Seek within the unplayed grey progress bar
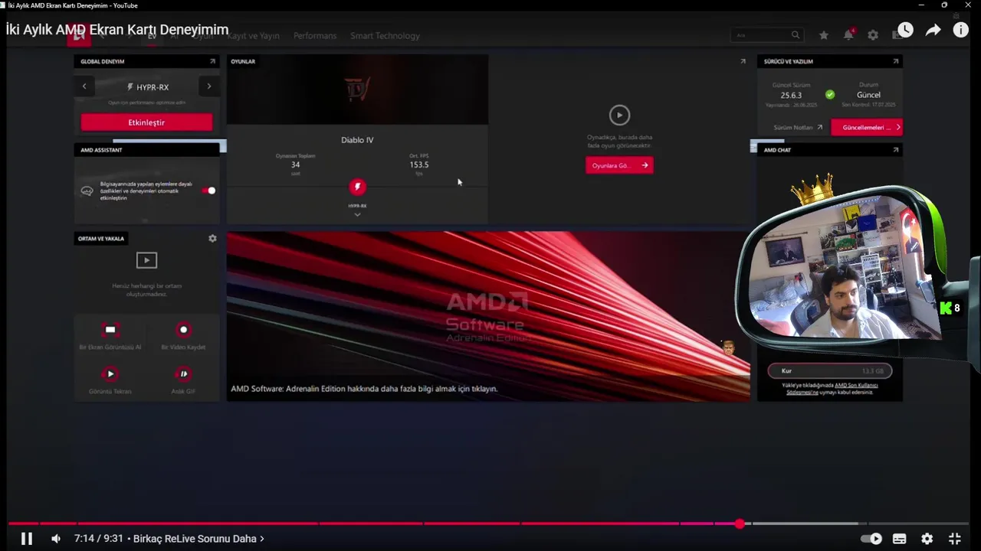This screenshot has height=551, width=981. pyautogui.click(x=862, y=523)
